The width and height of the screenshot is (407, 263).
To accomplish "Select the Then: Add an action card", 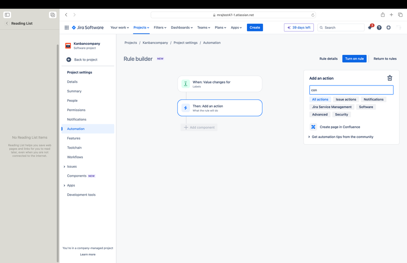I will click(220, 108).
